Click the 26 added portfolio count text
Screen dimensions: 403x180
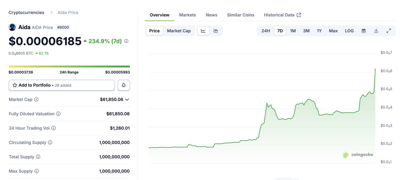63,85
